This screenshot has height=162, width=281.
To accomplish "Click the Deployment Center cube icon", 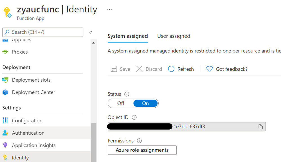I will pyautogui.click(x=5, y=92).
